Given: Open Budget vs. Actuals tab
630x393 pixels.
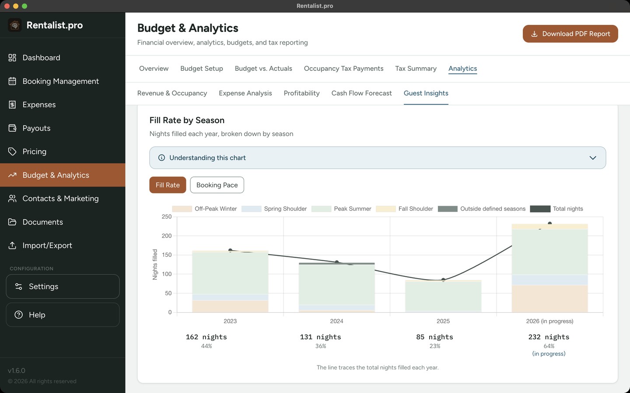Looking at the screenshot, I should [263, 69].
